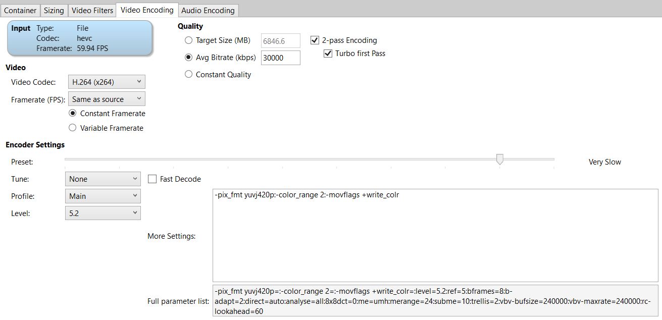Expand the Profile dropdown
This screenshot has width=662, height=320.
click(x=103, y=196)
